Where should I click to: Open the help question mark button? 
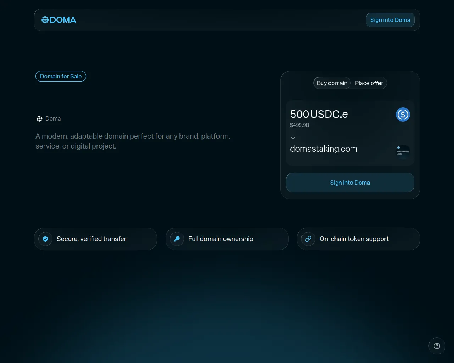(x=437, y=346)
